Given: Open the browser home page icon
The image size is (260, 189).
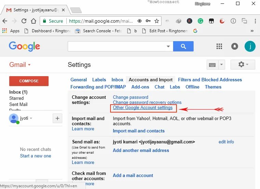Looking at the screenshot, I should [34, 21].
